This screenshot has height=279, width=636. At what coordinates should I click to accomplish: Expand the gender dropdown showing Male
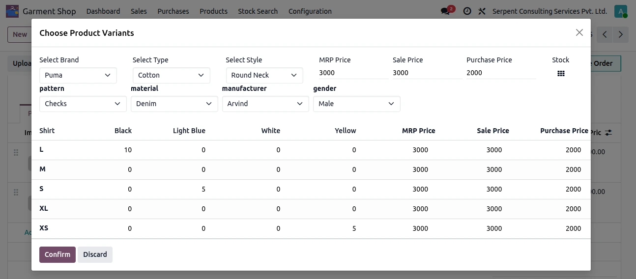point(357,104)
